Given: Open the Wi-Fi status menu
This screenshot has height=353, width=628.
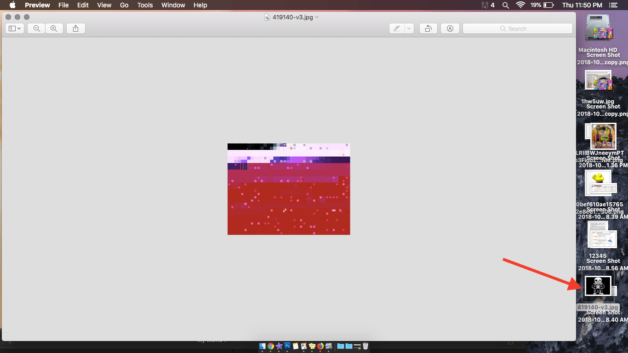Looking at the screenshot, I should click(x=520, y=5).
